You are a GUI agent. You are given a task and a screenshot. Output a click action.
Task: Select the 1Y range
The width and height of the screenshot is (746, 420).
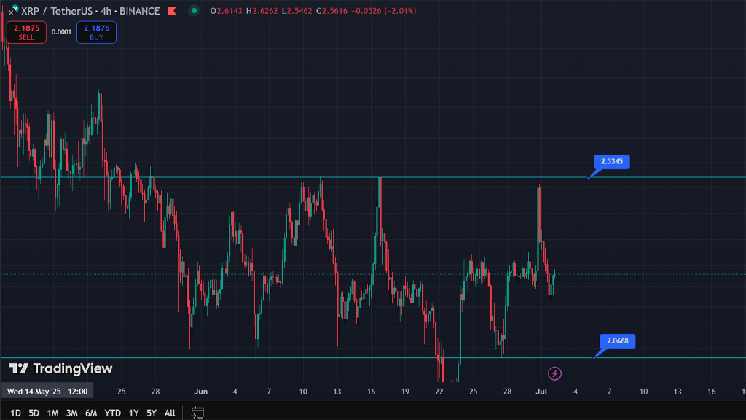[134, 413]
